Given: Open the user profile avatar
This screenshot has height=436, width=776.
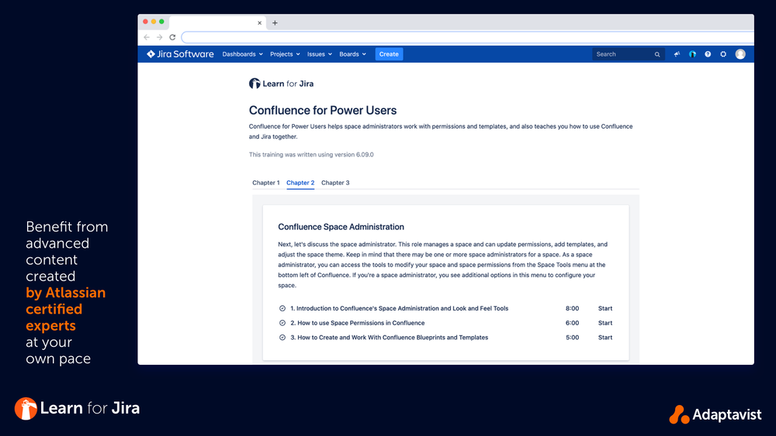Looking at the screenshot, I should [740, 54].
